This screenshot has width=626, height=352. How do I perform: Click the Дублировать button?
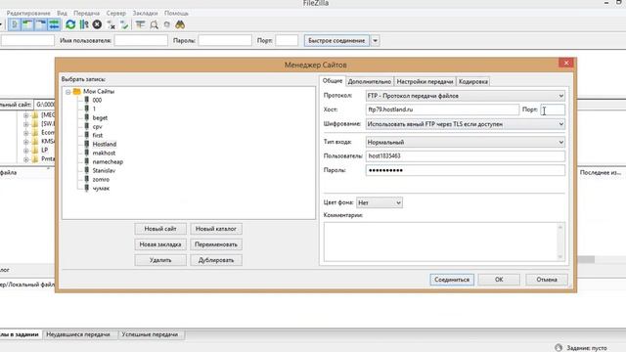click(216, 260)
